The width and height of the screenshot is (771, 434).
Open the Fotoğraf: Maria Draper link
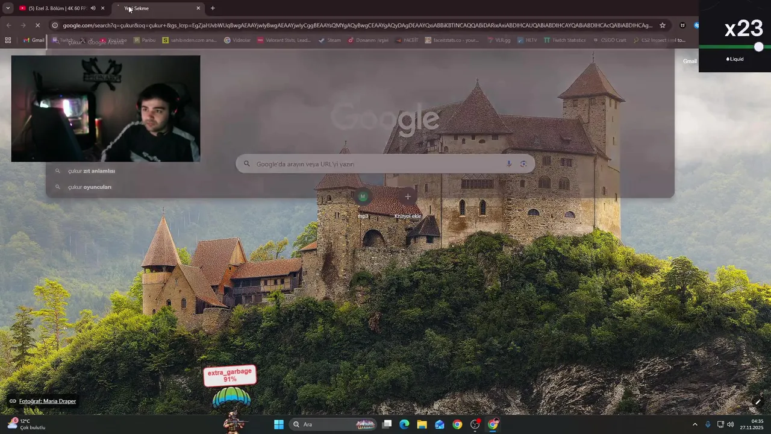tap(47, 401)
